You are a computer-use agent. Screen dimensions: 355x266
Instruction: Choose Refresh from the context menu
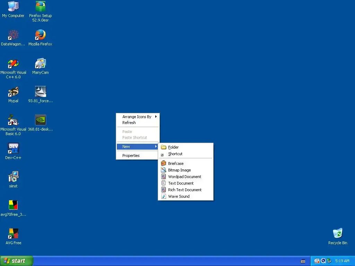coord(138,123)
